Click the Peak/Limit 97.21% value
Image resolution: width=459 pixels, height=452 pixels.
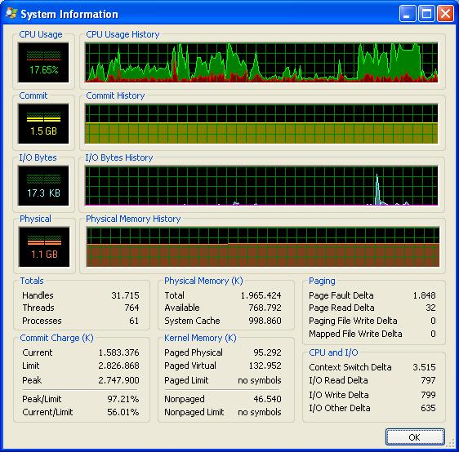click(123, 399)
